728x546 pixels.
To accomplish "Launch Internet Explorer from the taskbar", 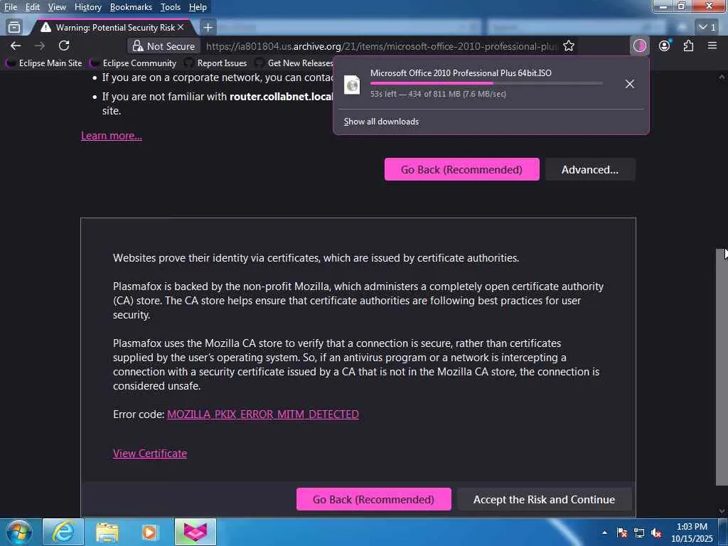I will tap(63, 532).
